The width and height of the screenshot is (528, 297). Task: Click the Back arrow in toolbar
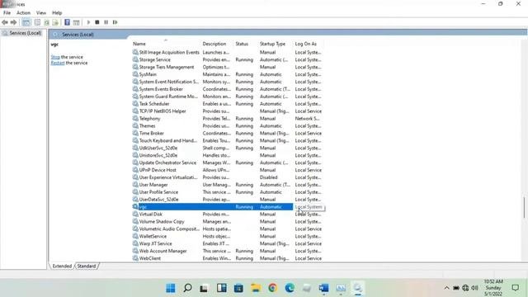(5, 22)
